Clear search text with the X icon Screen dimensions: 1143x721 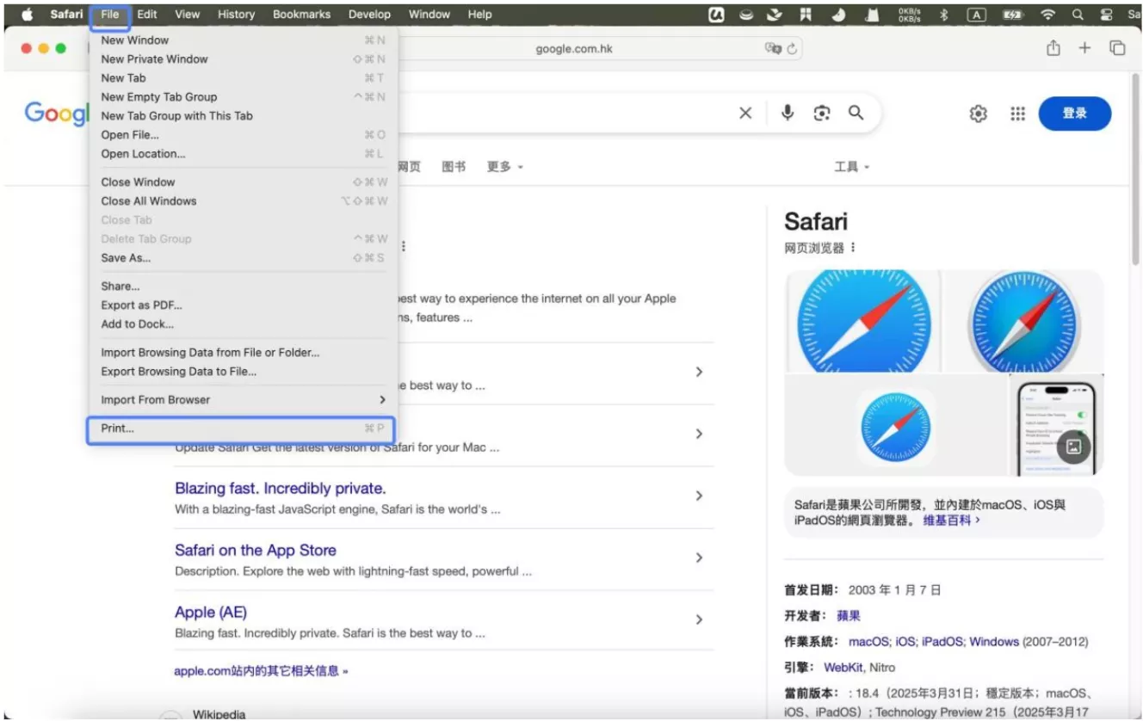744,113
